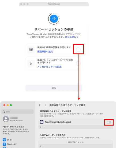
Task: Click the screen viewing permission checkmark
Action: click(x=78, y=49)
